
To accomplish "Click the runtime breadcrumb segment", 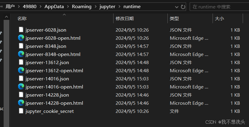I will tap(132, 7).
